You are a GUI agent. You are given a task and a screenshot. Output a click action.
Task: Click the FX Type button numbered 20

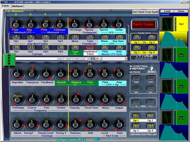[75, 47]
